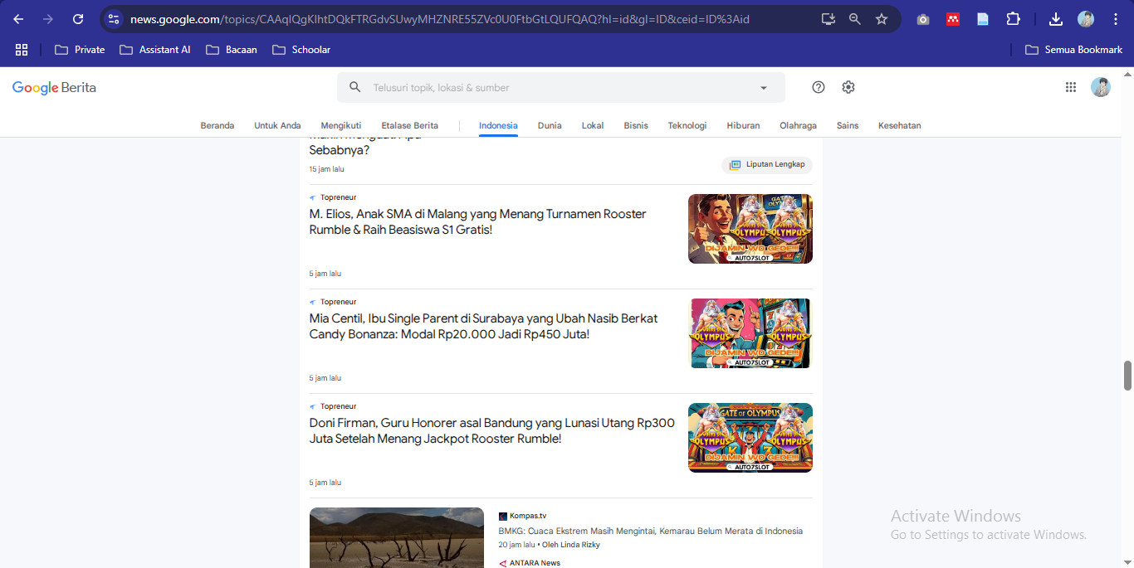Open the apps grid in bookmarks bar

[22, 50]
